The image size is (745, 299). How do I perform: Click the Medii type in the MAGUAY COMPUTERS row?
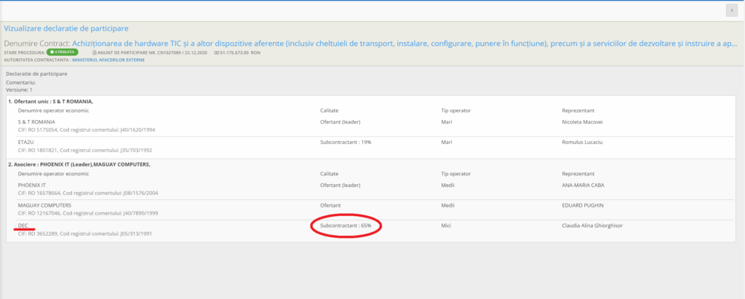point(447,205)
